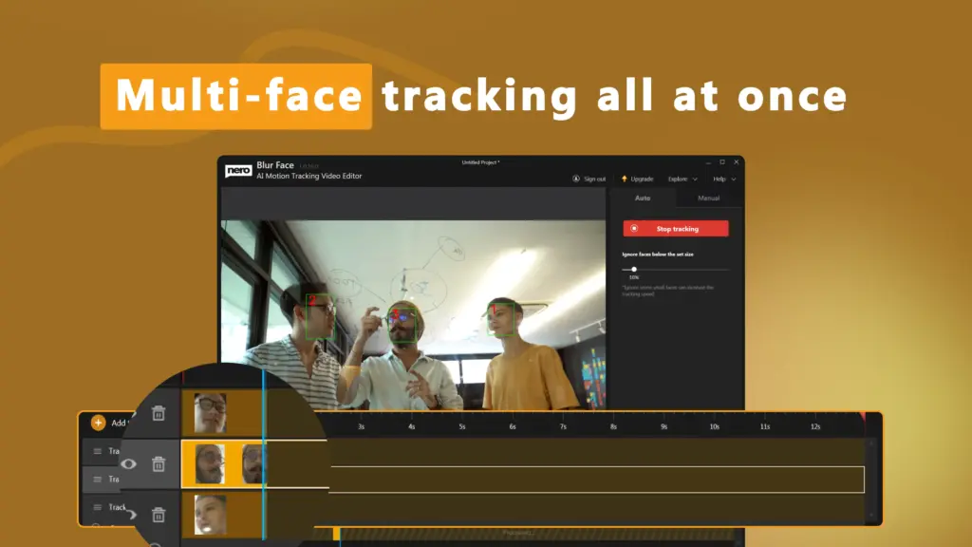Viewport: 972px width, 547px height.
Task: Expand the Explore dropdown
Action: (682, 179)
